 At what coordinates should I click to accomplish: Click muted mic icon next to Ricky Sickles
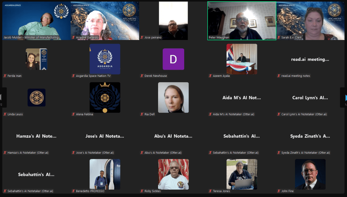coord(142,191)
